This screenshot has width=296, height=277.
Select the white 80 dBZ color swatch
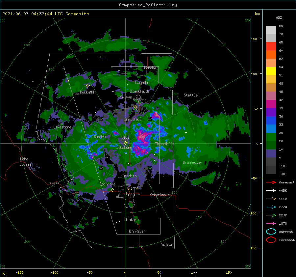(x=271, y=30)
